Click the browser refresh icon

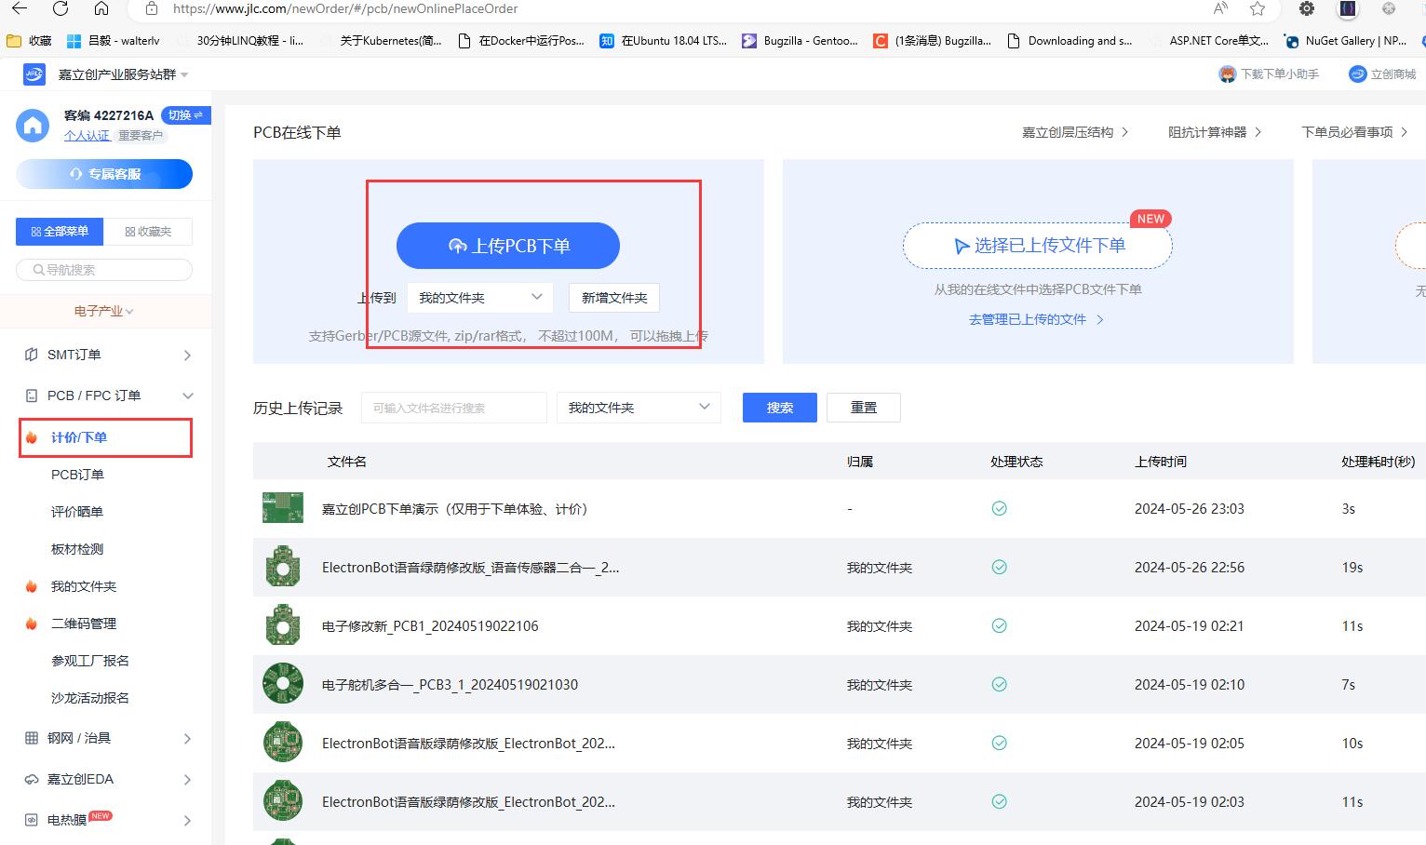[61, 9]
